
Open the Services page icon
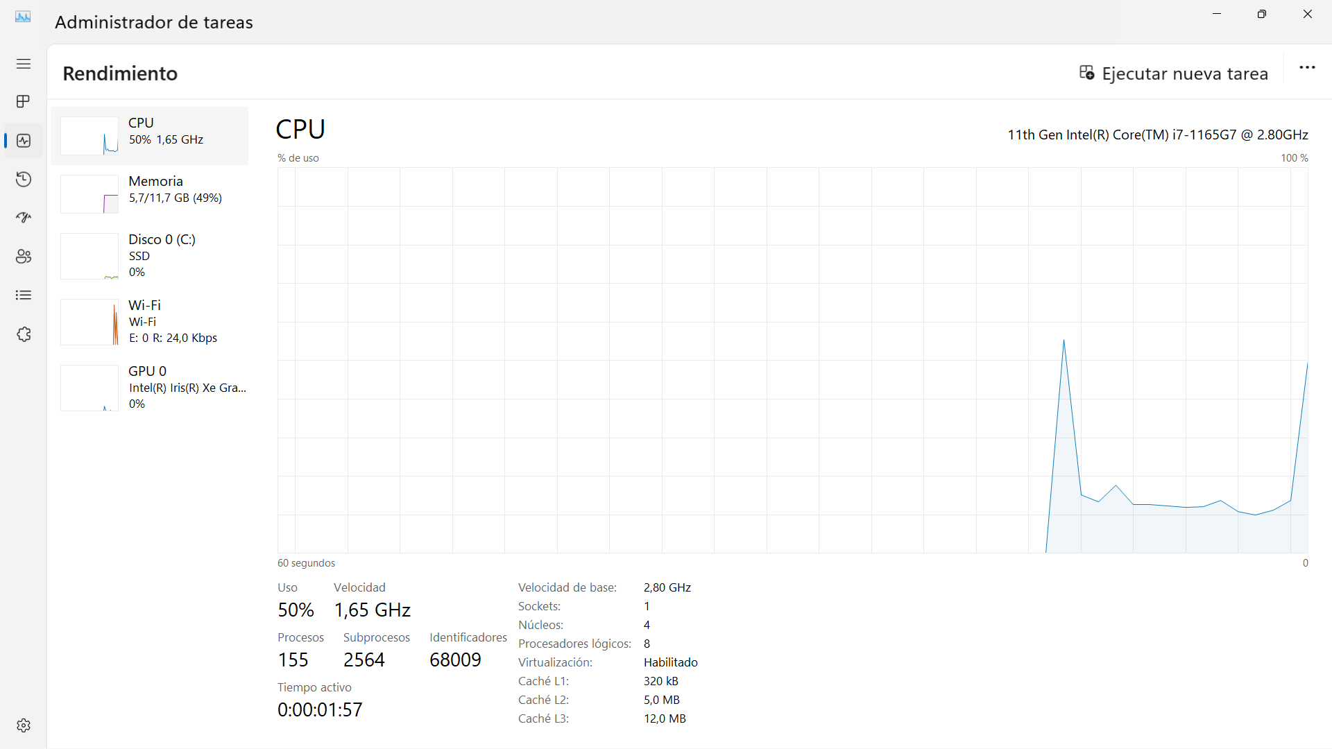click(x=24, y=334)
